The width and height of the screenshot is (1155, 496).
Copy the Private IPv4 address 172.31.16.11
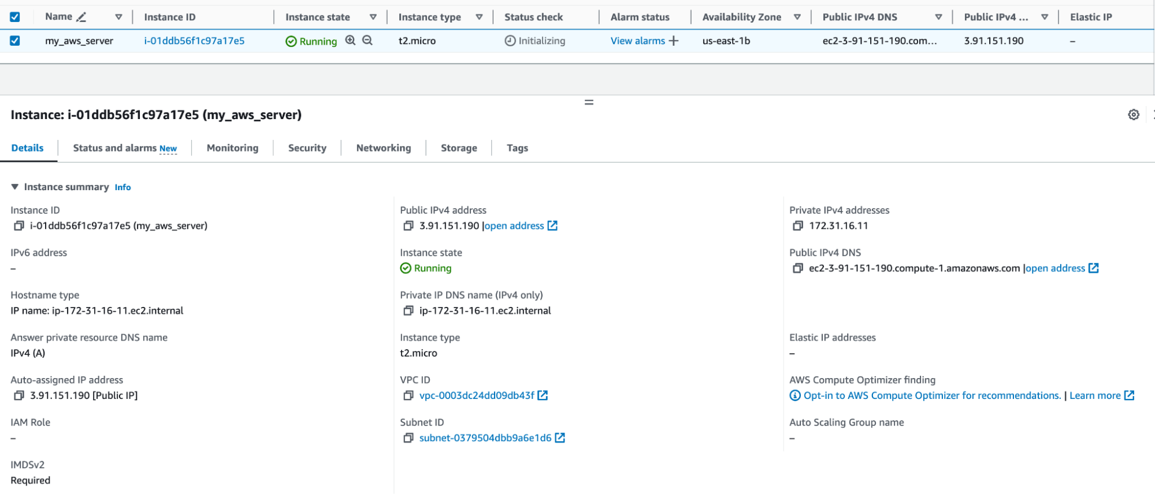click(x=798, y=226)
